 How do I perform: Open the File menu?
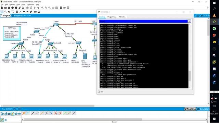pyautogui.click(x=2, y=4)
